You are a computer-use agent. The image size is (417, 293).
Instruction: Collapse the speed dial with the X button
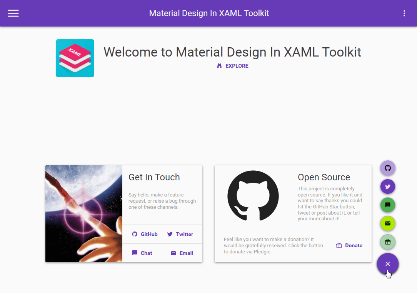coord(387,264)
